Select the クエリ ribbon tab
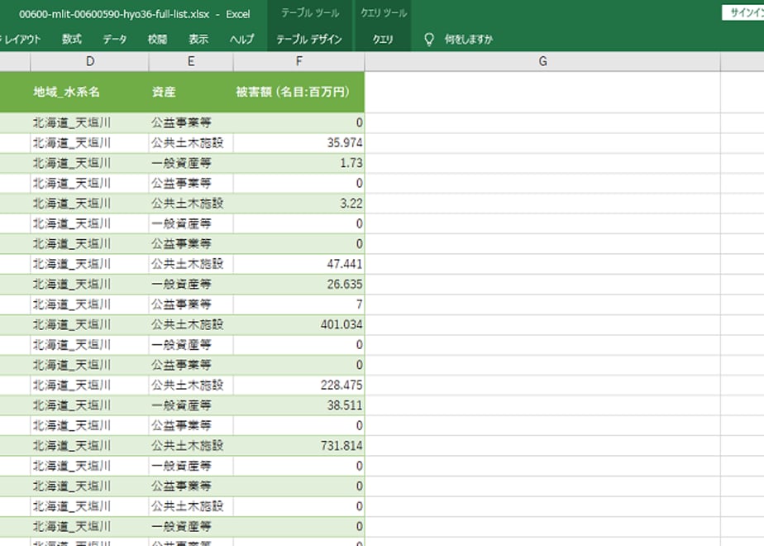 383,40
